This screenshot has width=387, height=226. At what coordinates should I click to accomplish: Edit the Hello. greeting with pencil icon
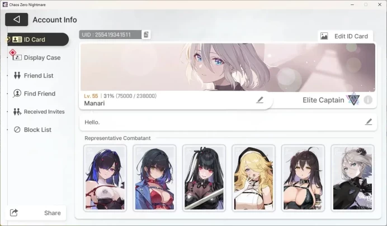coord(369,122)
